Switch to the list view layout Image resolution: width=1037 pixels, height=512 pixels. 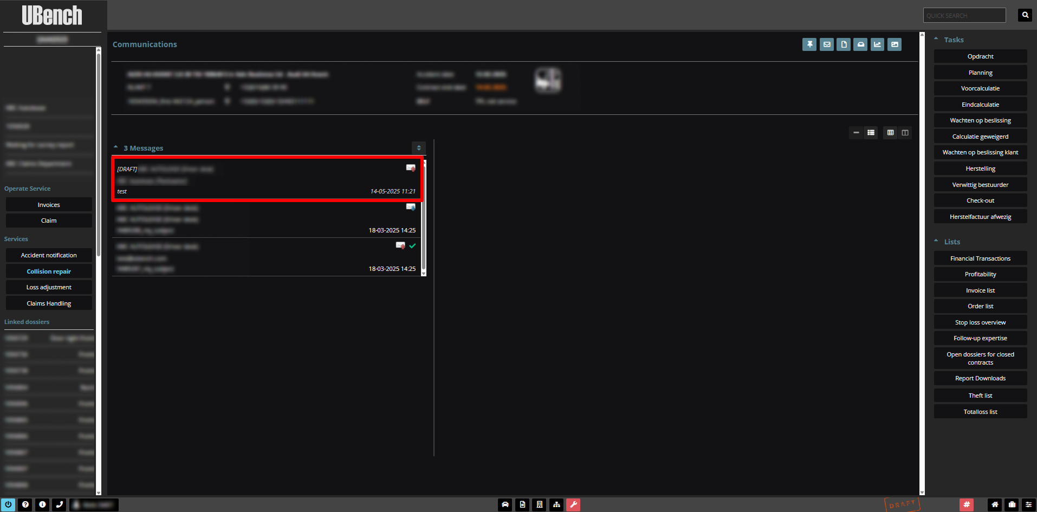[871, 133]
